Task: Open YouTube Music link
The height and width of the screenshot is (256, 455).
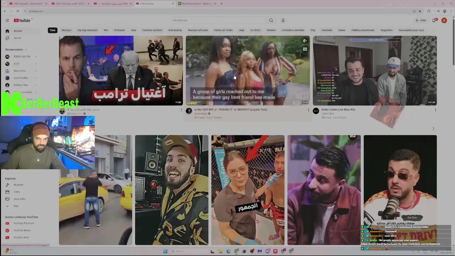Action: pos(21,230)
